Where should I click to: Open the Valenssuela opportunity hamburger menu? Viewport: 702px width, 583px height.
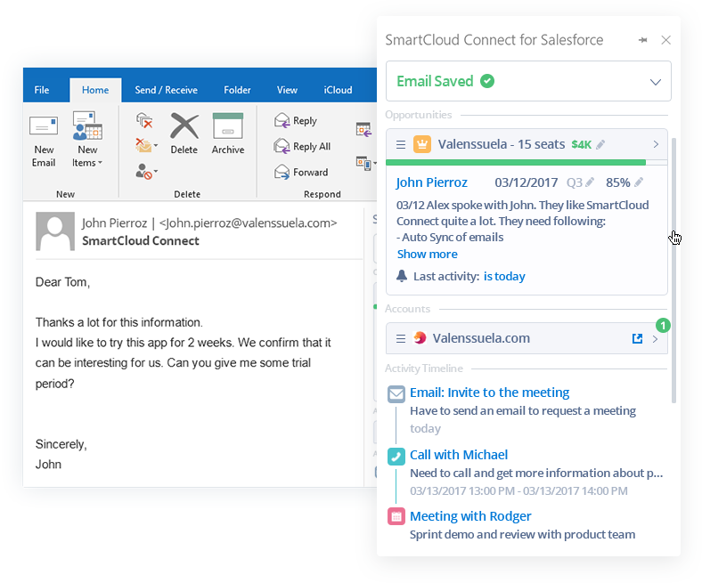[x=401, y=144]
